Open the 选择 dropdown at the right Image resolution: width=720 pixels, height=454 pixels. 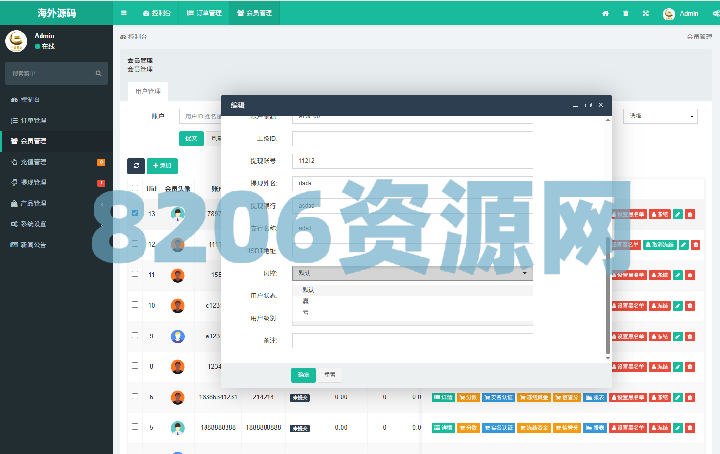660,116
